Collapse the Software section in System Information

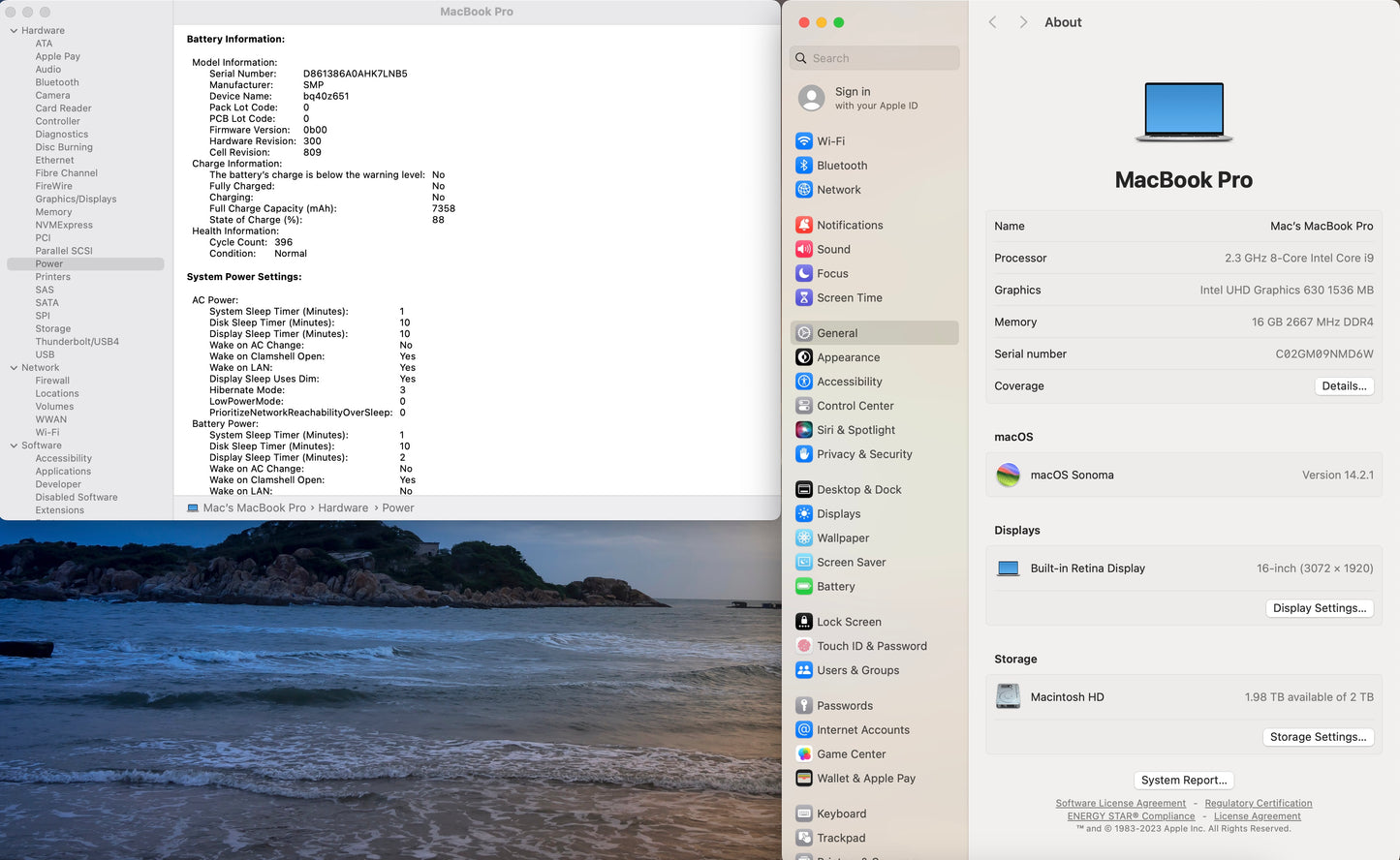[14, 445]
